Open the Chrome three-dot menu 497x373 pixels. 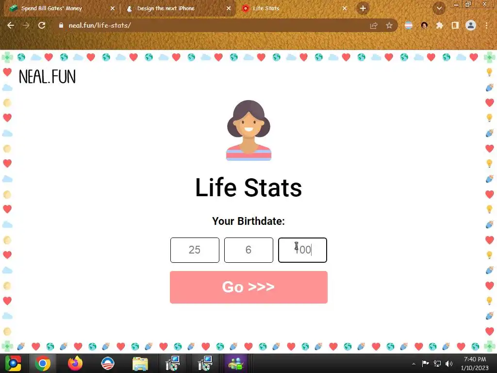pyautogui.click(x=486, y=25)
